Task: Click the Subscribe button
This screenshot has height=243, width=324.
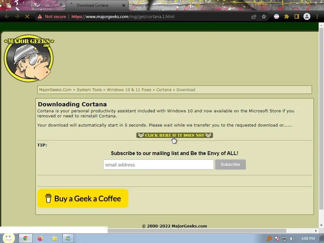Action: tap(230, 165)
